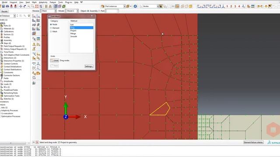Switch to the Results tab
The height and width of the screenshot is (157, 280).
coord(4,12)
